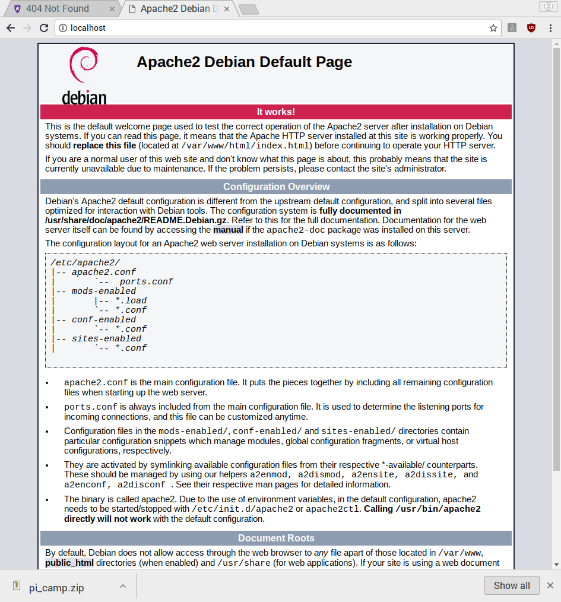Click the scrollbar down arrow
The image size is (561, 602).
[x=556, y=565]
